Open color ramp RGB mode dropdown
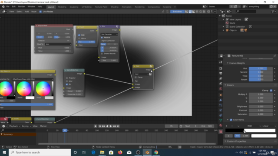Screen dimensions: 278x156 point(254,126)
